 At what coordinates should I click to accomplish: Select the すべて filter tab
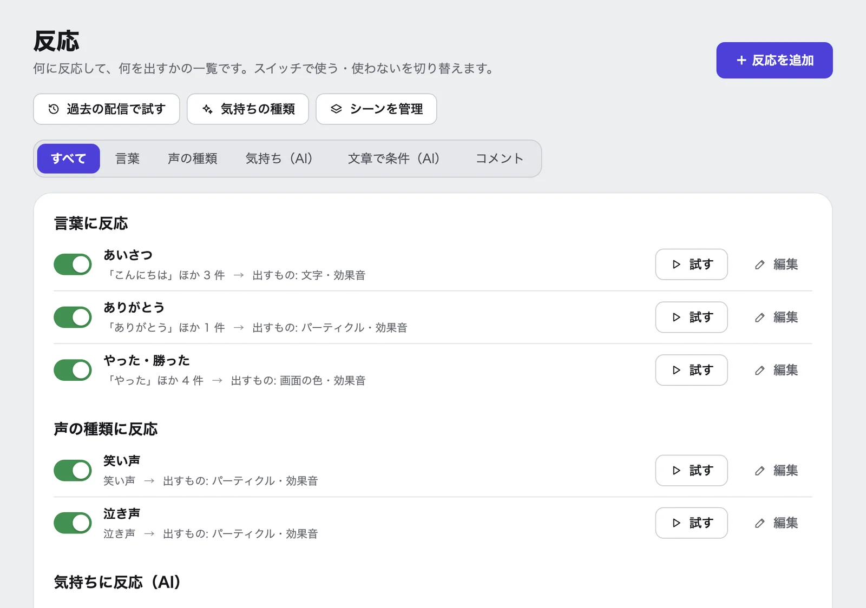(69, 158)
